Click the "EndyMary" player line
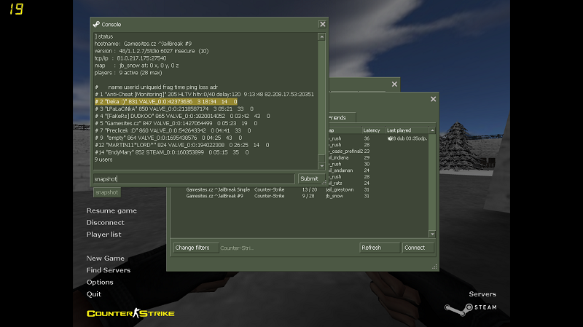Viewport: 583px width, 327px height. click(171, 152)
